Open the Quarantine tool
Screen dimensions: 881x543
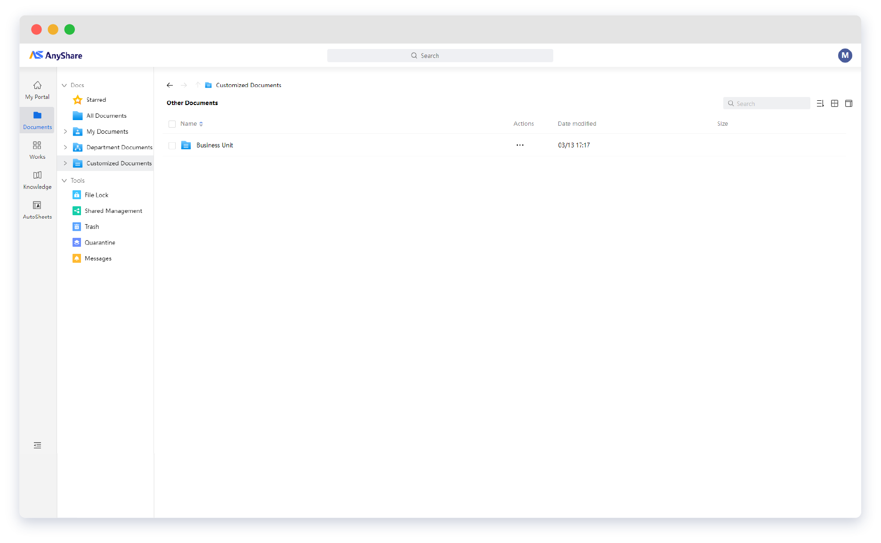(x=99, y=242)
